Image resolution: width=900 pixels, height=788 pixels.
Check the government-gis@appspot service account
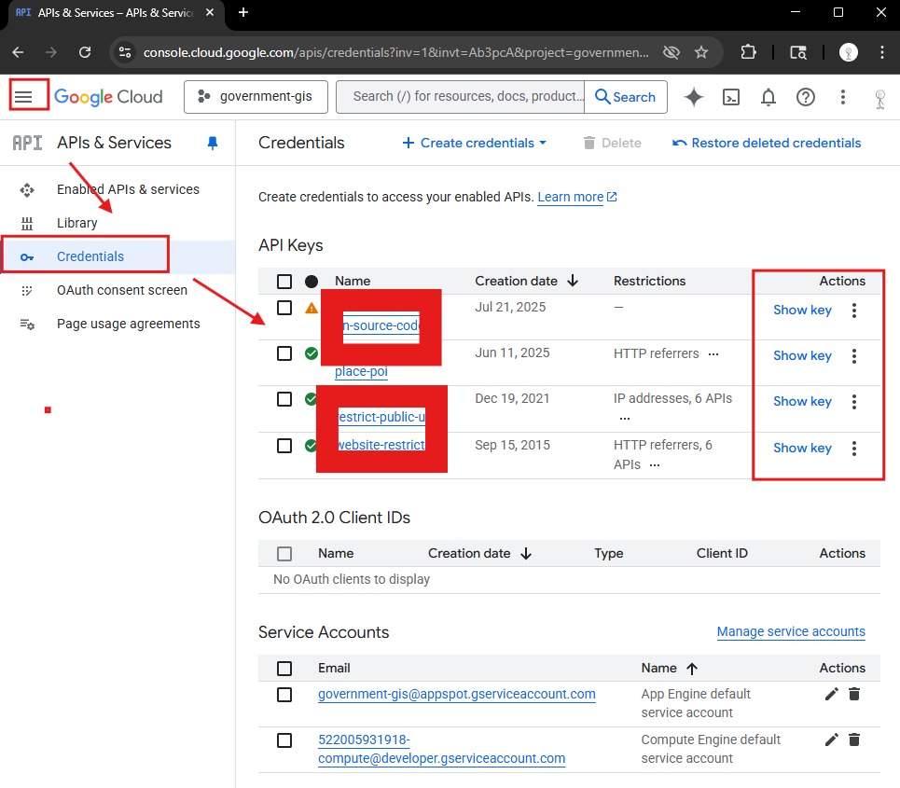tap(284, 695)
